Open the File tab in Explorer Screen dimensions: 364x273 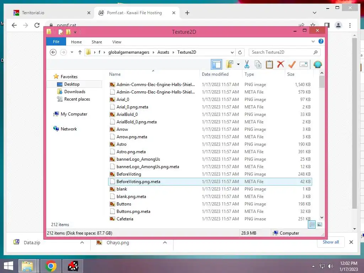[x=56, y=42]
